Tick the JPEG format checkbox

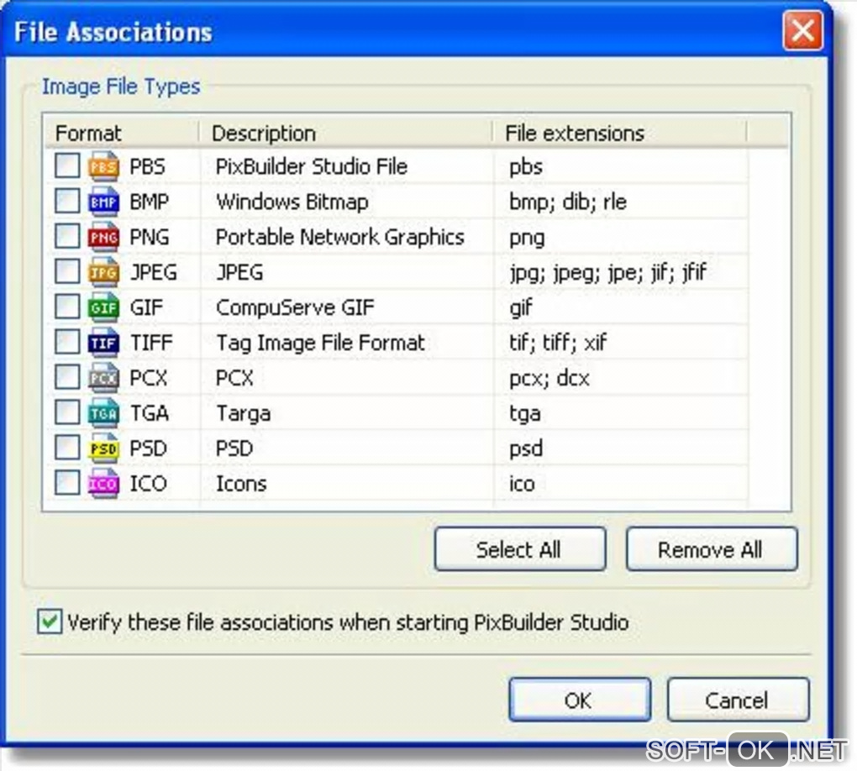[x=67, y=270]
